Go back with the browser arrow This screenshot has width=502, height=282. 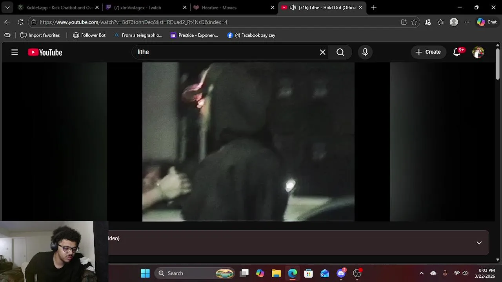[7, 22]
